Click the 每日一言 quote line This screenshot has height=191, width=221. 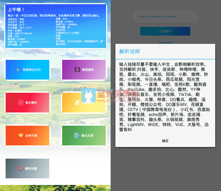tap(54, 16)
